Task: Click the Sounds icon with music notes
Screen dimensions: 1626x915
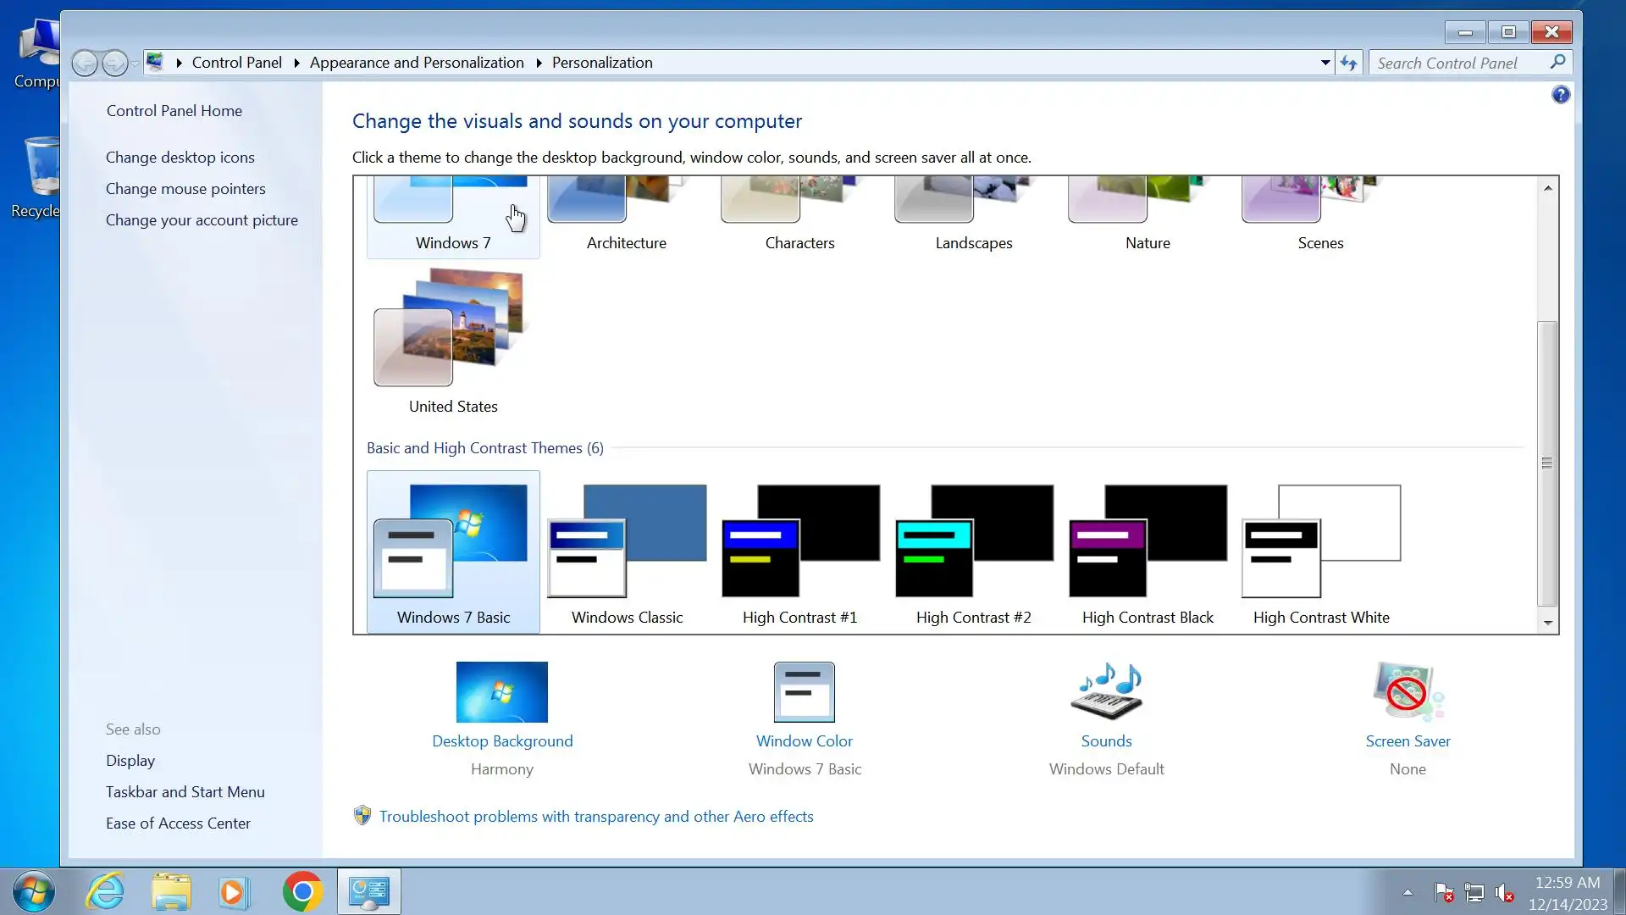Action: [1106, 692]
